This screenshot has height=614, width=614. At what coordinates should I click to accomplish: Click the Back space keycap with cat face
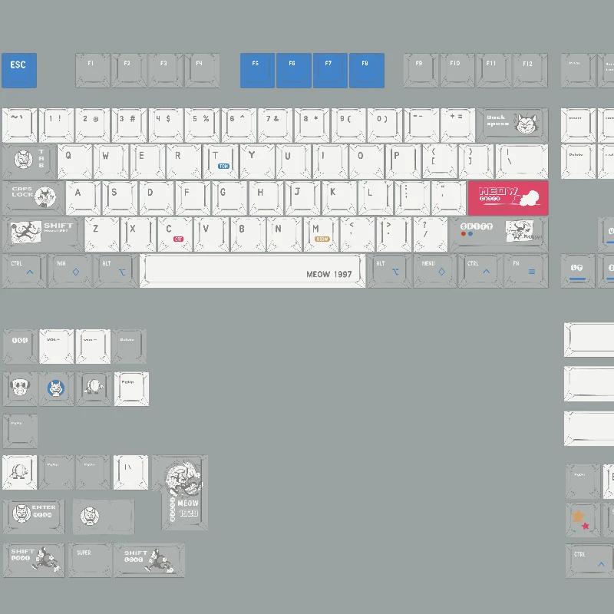513,125
